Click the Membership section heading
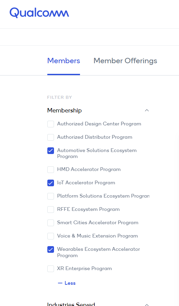 point(64,110)
